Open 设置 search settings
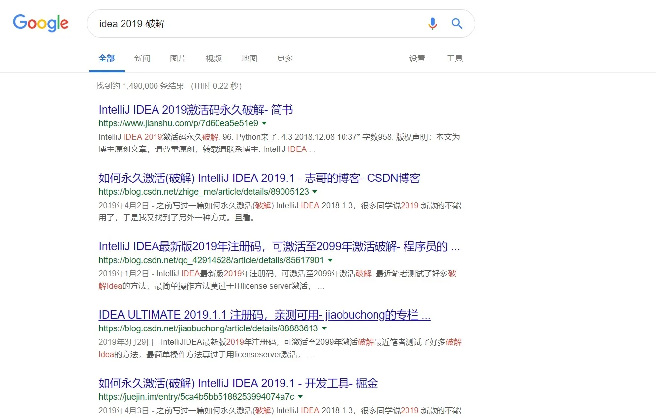The width and height of the screenshot is (656, 418). pos(417,58)
